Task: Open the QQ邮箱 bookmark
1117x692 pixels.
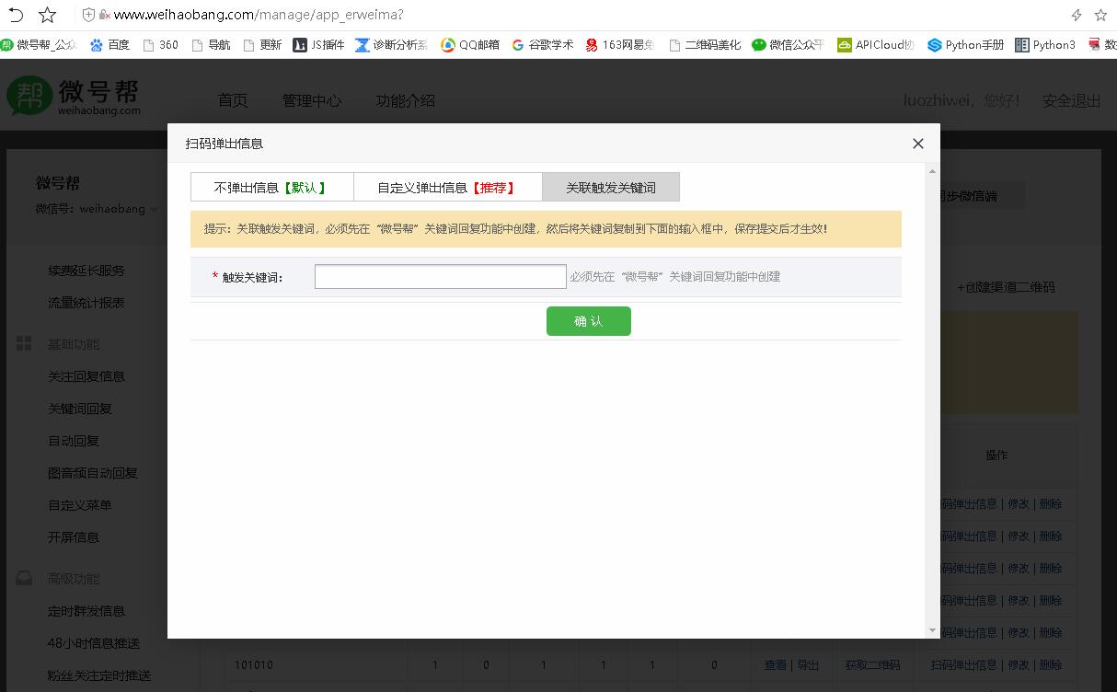Action: click(469, 44)
